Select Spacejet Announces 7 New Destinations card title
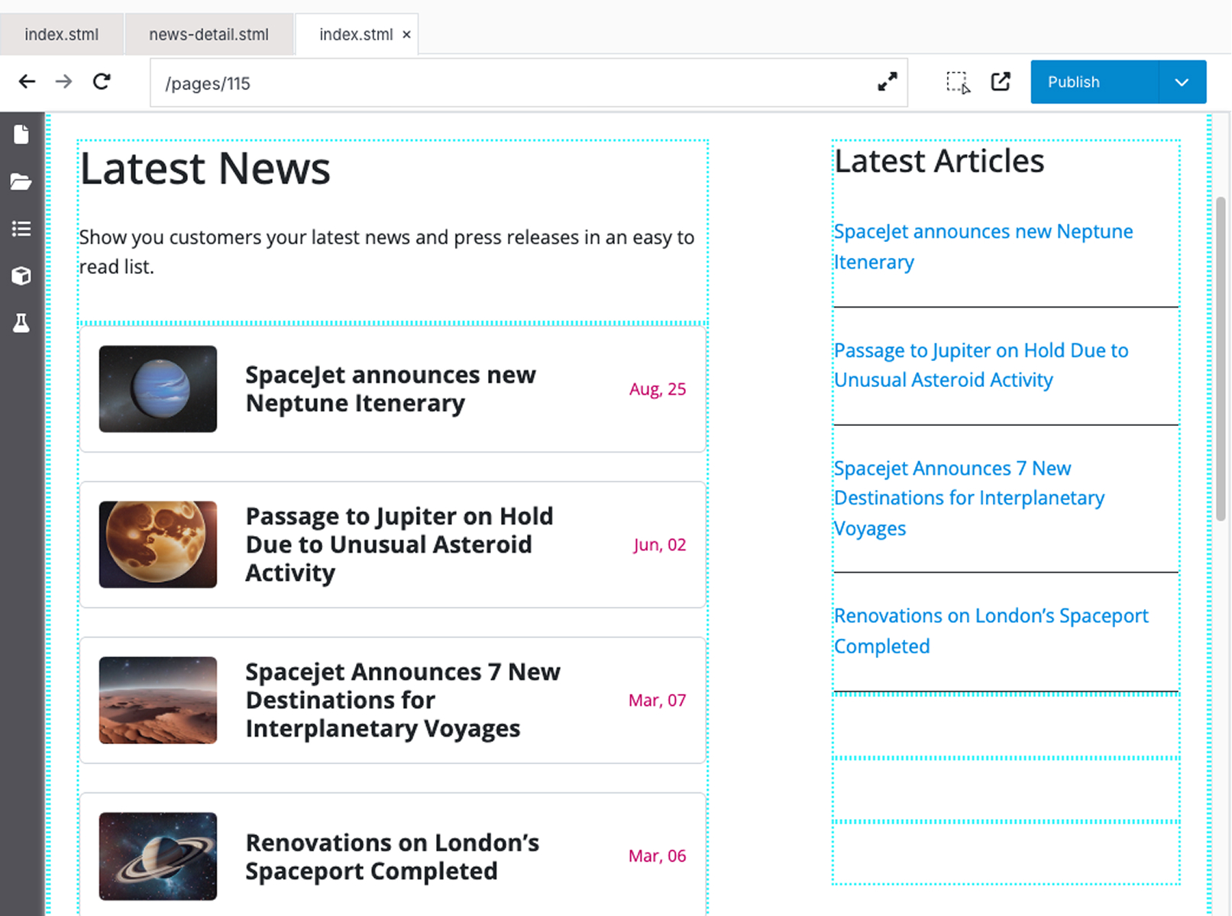Image resolution: width=1232 pixels, height=916 pixels. 403,700
